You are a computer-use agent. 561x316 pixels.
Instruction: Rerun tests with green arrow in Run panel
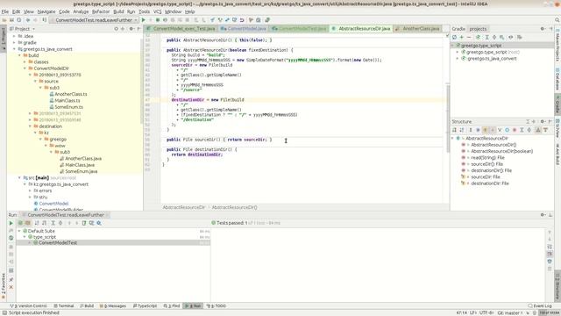[11, 223]
